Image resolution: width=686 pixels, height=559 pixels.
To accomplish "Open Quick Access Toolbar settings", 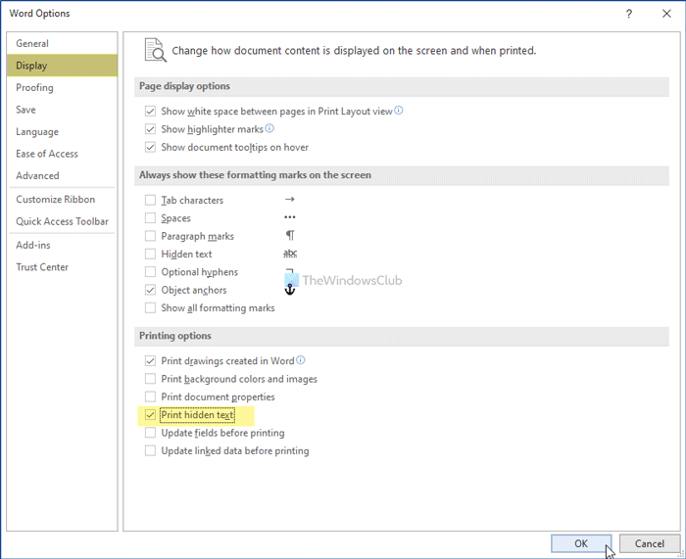I will 62,221.
